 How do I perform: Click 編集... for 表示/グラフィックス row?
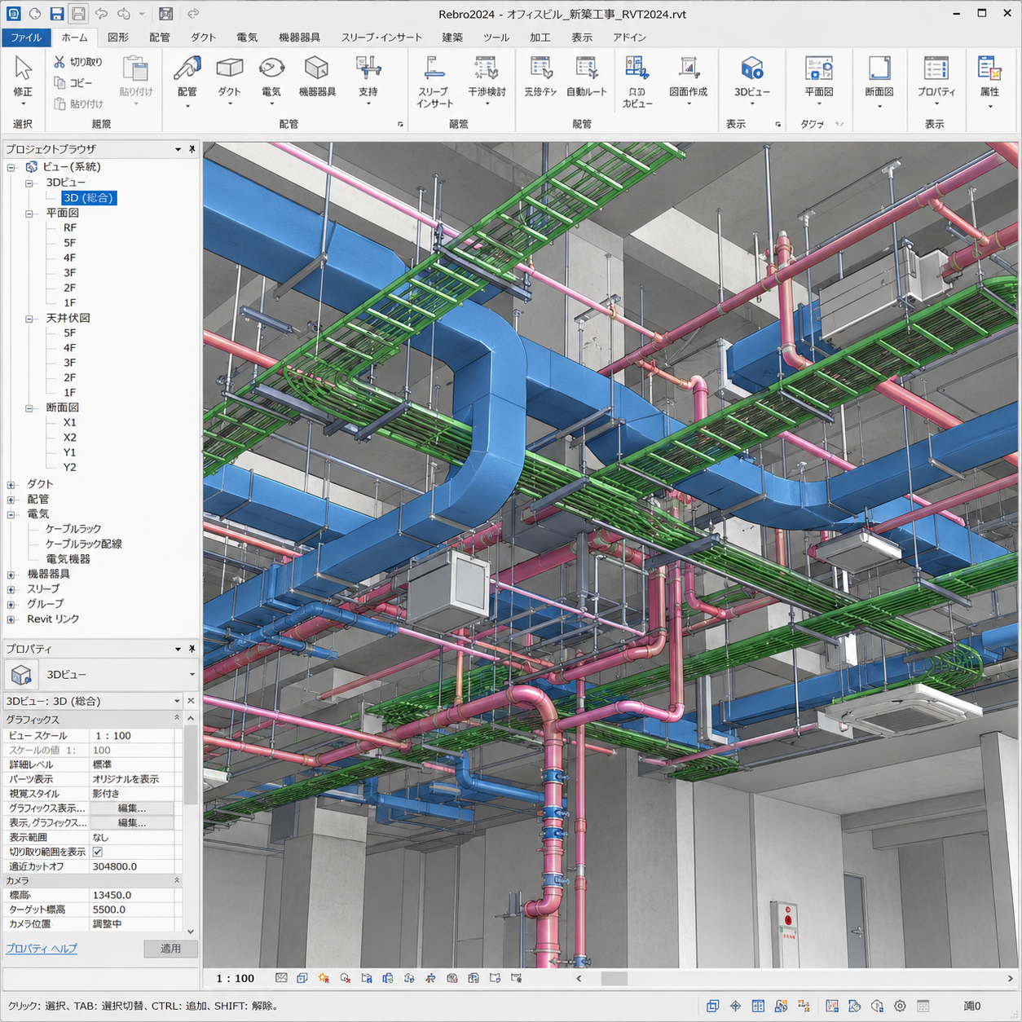[132, 823]
